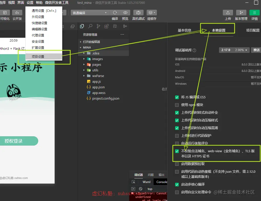Toggle skip domain and HTTPS validation checkbox

coord(177,151)
